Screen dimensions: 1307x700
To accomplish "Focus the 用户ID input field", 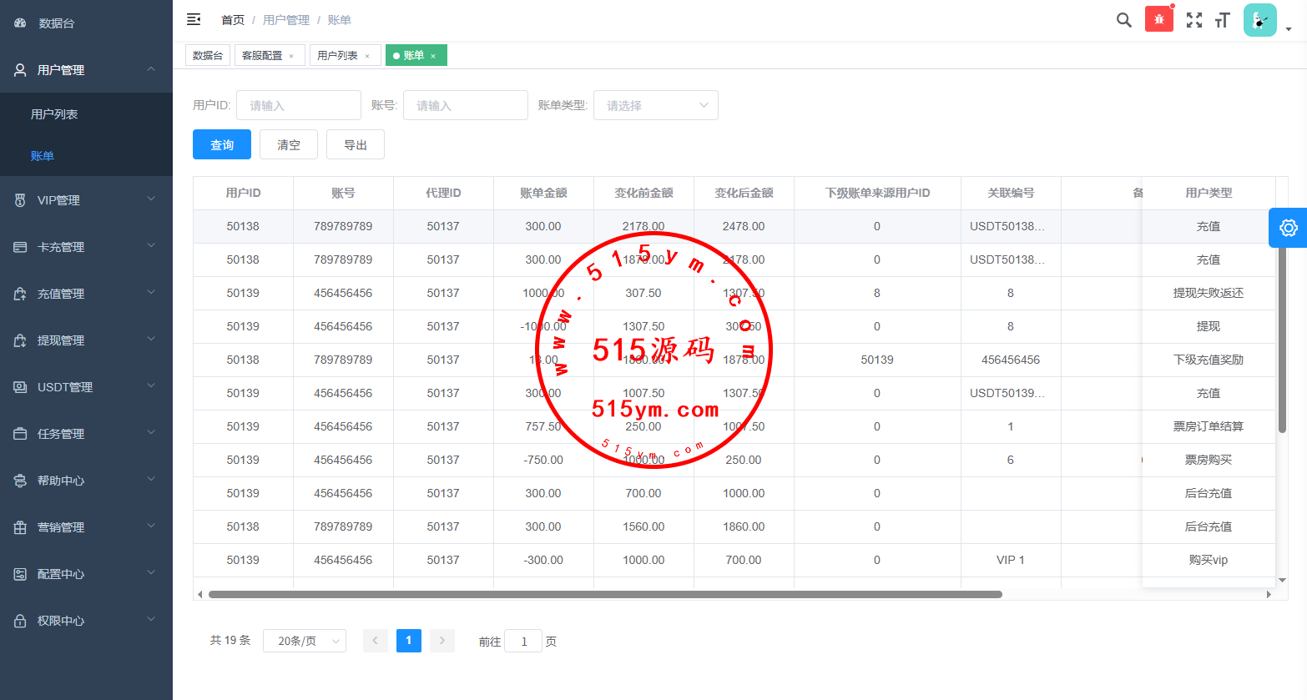I will [x=298, y=105].
